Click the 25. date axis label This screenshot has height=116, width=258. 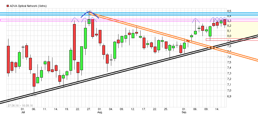pos(166,109)
